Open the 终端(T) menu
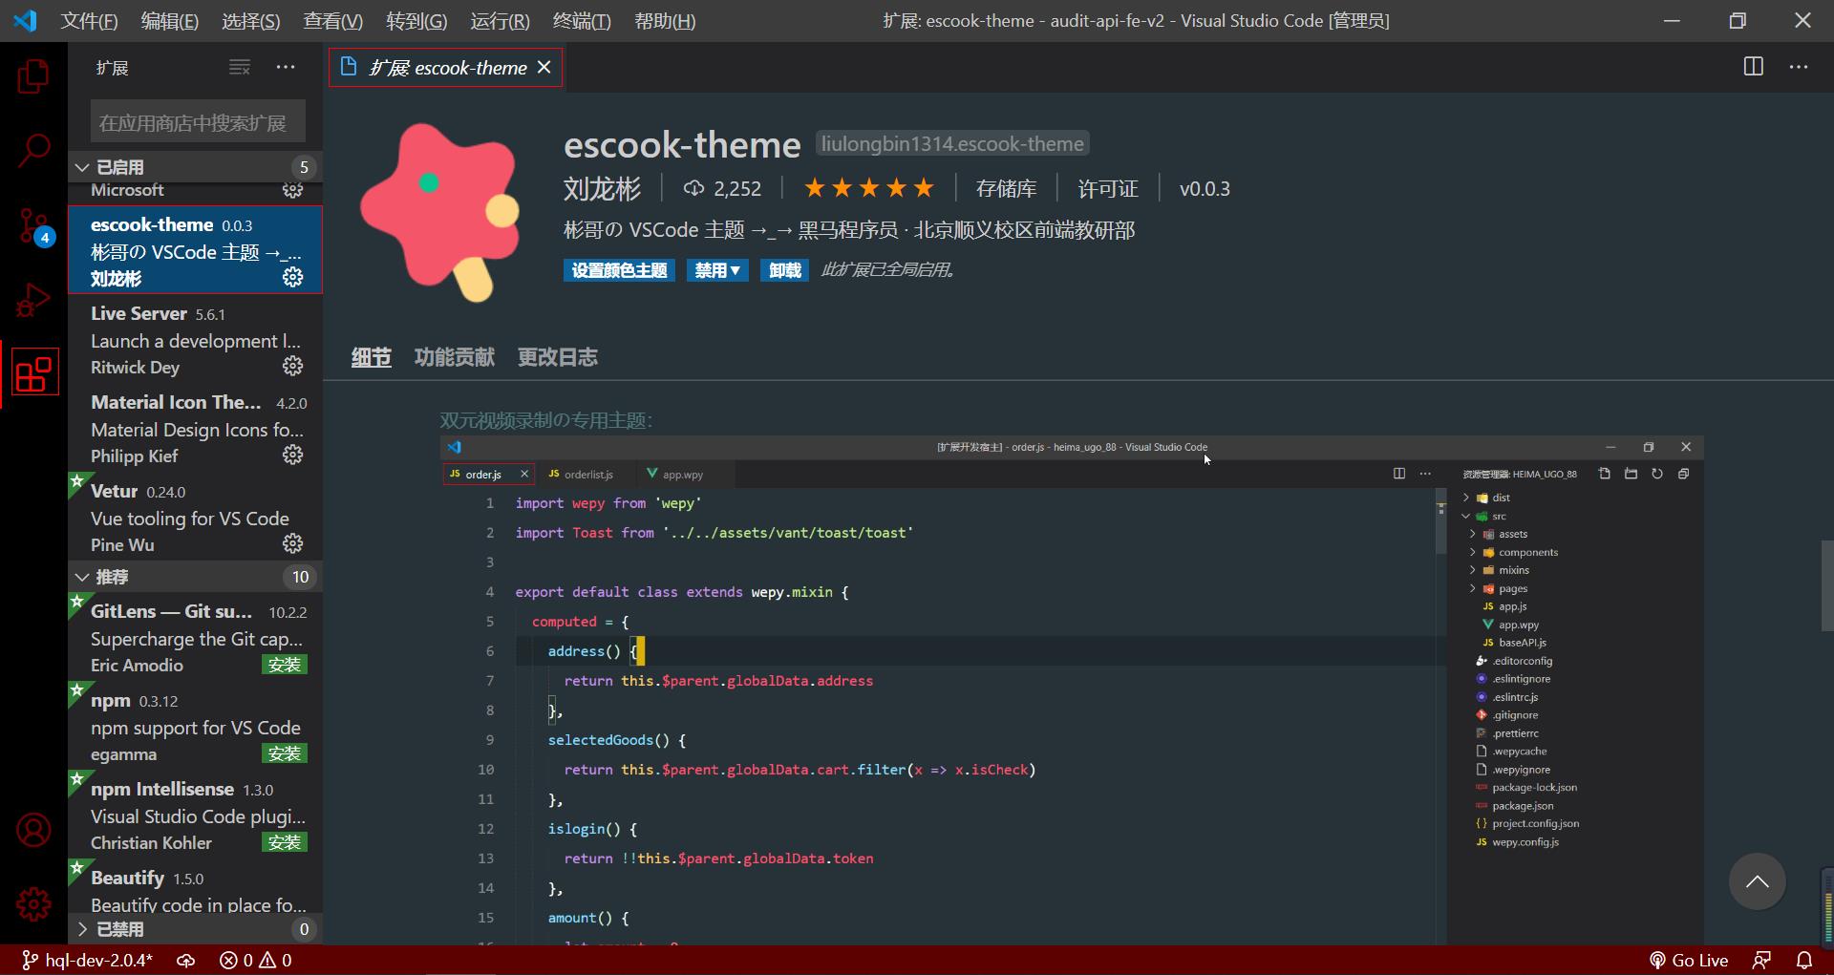The width and height of the screenshot is (1834, 975). pyautogui.click(x=582, y=20)
